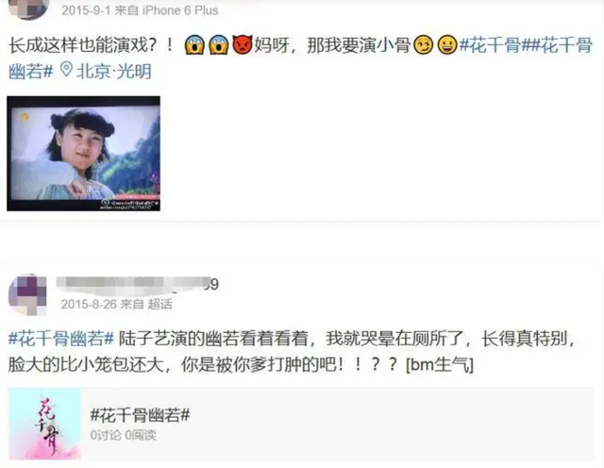Open the second post author's pixelated avatar
The width and height of the screenshot is (604, 468).
27,294
